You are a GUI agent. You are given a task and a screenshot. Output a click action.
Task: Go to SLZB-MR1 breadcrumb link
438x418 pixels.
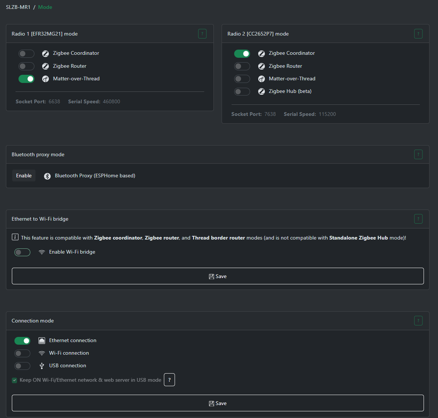[18, 7]
